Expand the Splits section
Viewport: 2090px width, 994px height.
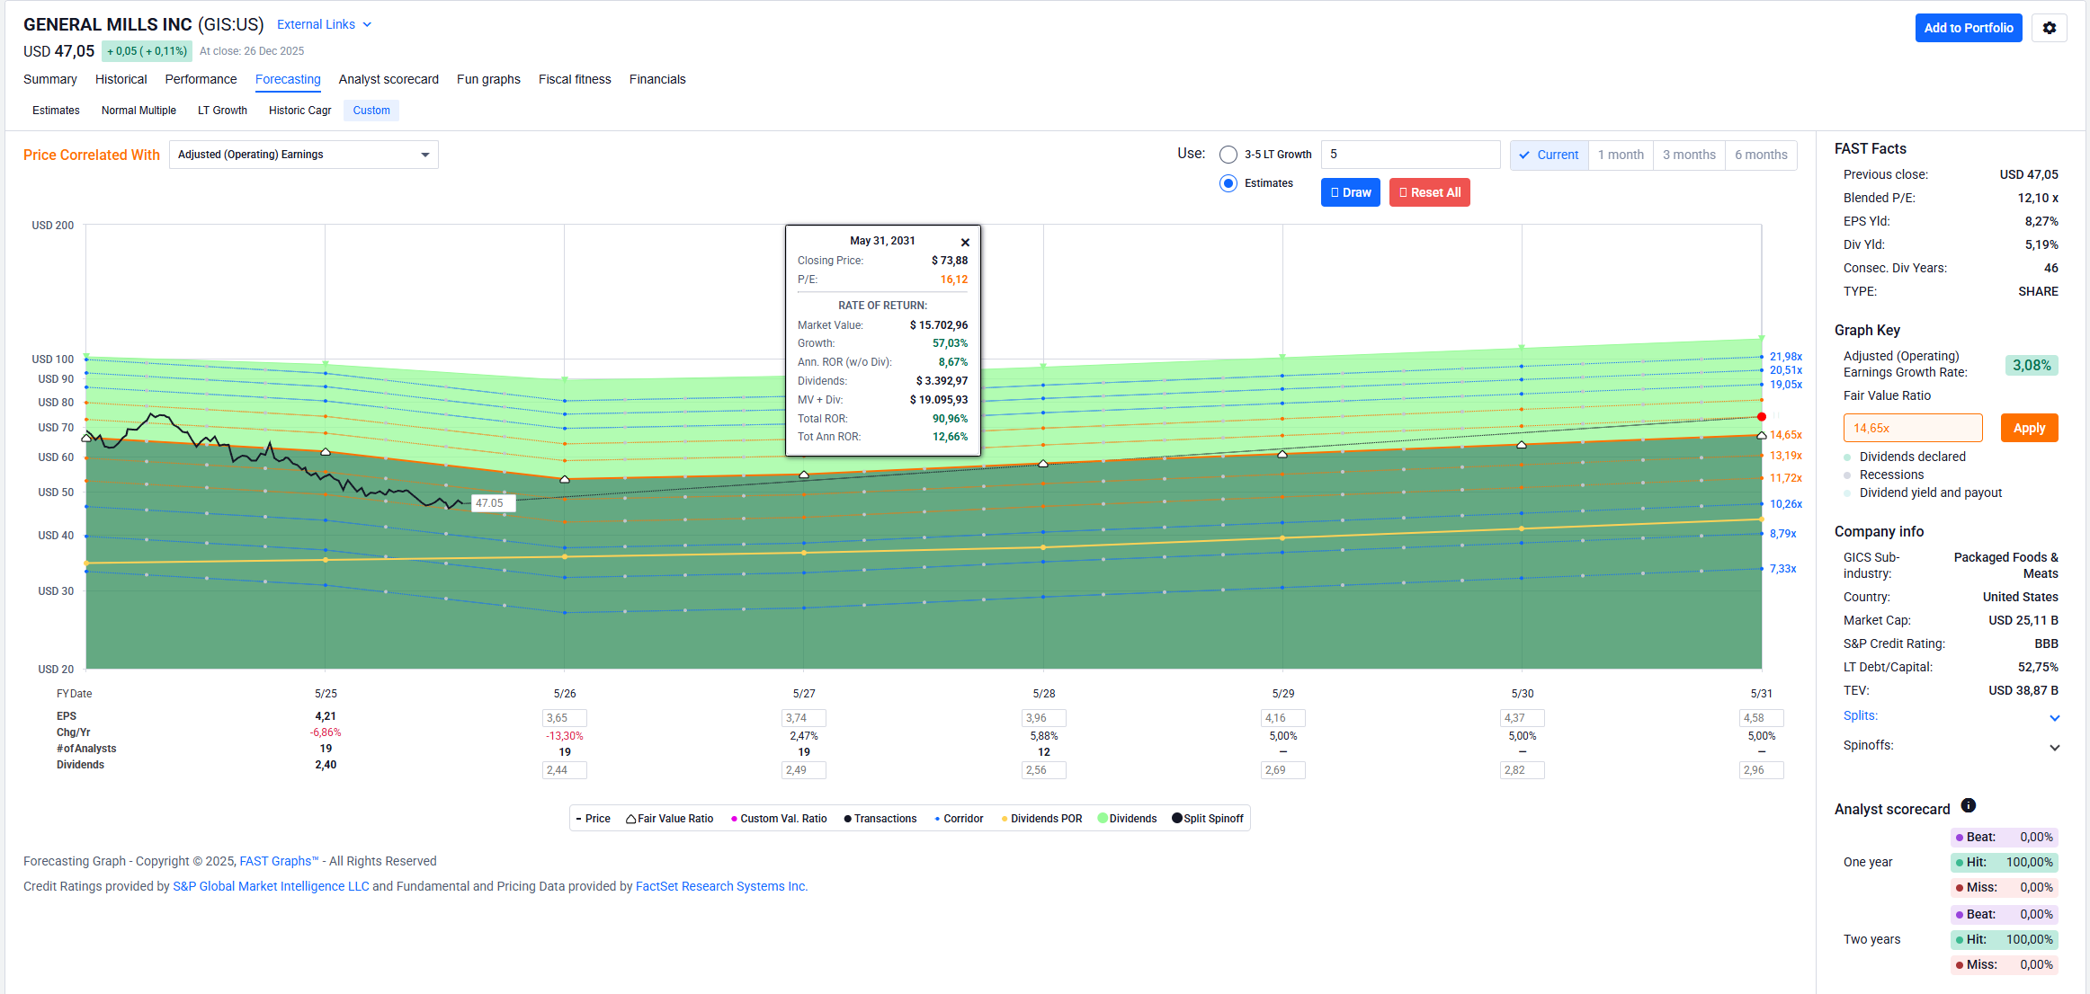tap(2054, 717)
